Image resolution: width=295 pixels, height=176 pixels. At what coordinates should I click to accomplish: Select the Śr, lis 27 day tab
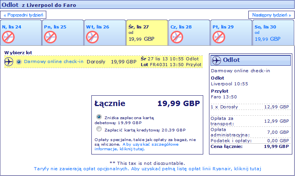pos(147,33)
